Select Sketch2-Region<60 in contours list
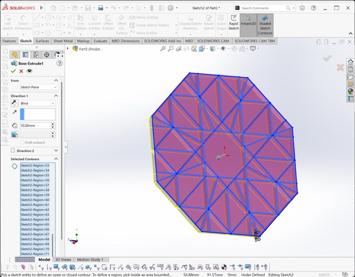Image resolution: width=355 pixels, height=277 pixels. pyautogui.click(x=35, y=200)
